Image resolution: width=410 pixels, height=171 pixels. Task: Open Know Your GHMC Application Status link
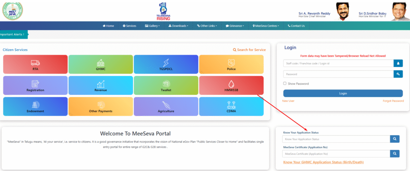[323, 162]
